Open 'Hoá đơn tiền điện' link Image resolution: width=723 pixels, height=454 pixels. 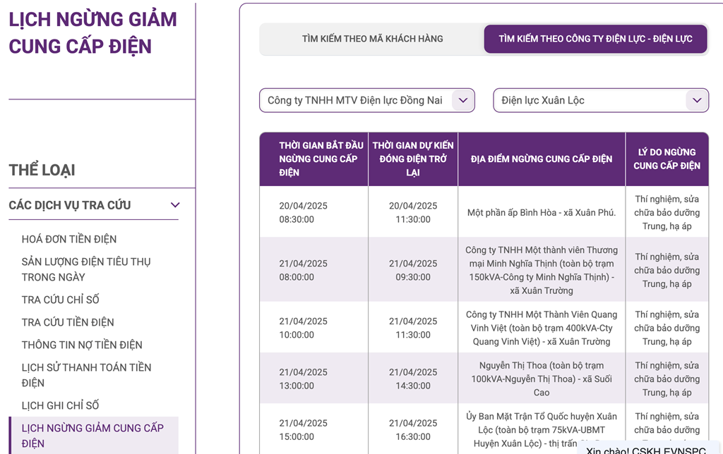pyautogui.click(x=69, y=239)
